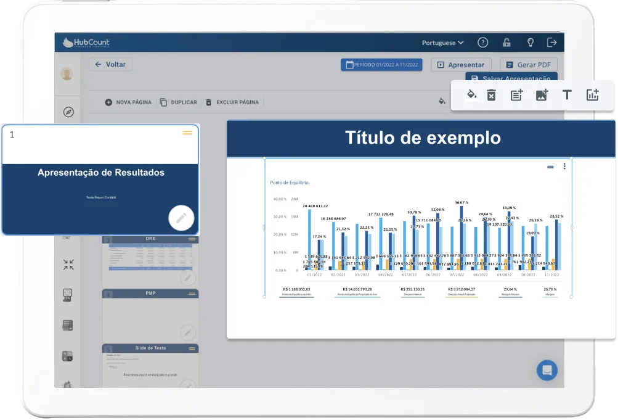This screenshot has height=420, width=618.
Task: Click the logout icon in header
Action: 552,42
